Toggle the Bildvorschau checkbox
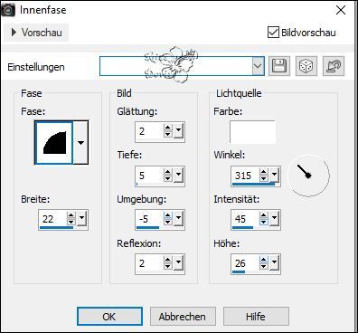This screenshot has height=333, width=358. pyautogui.click(x=273, y=32)
